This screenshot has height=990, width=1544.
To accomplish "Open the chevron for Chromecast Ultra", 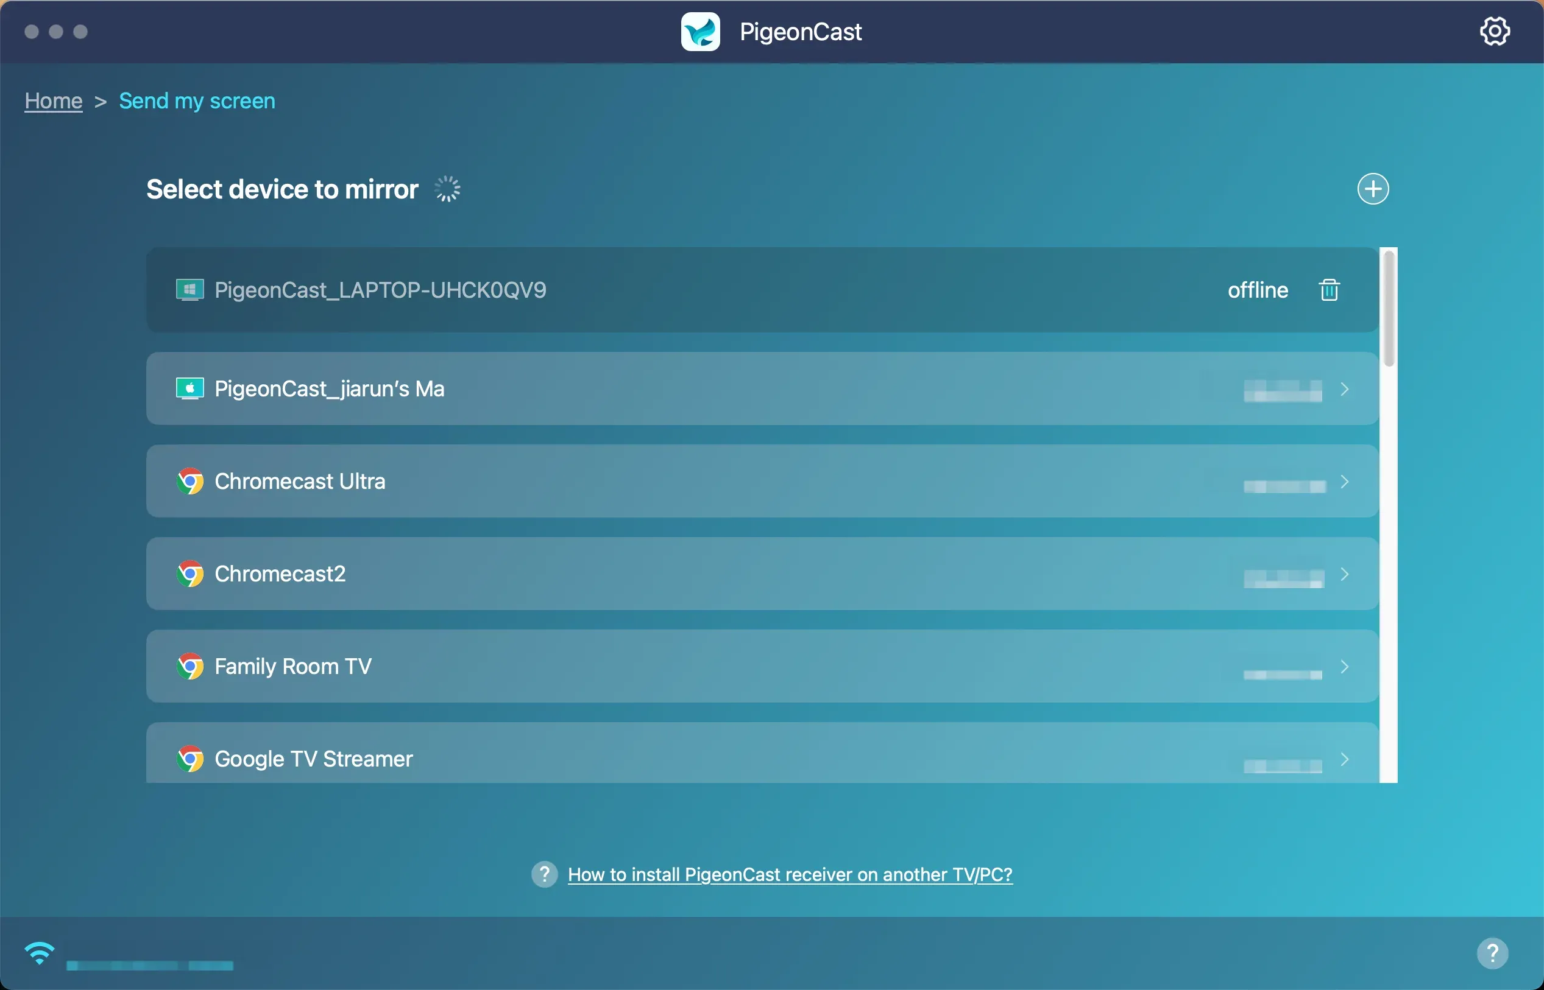I will click(1345, 482).
